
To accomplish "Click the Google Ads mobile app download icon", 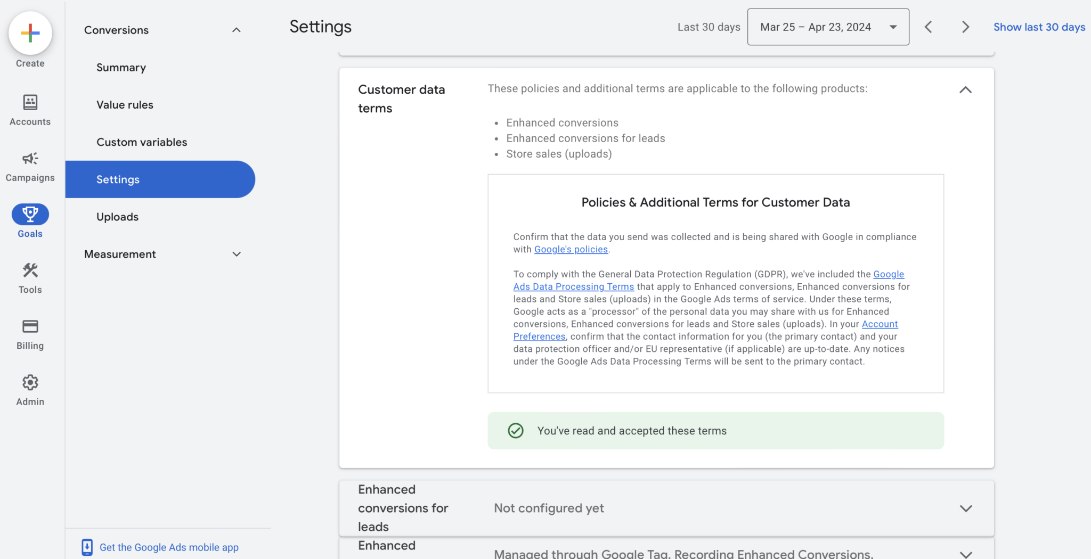I will click(x=87, y=547).
